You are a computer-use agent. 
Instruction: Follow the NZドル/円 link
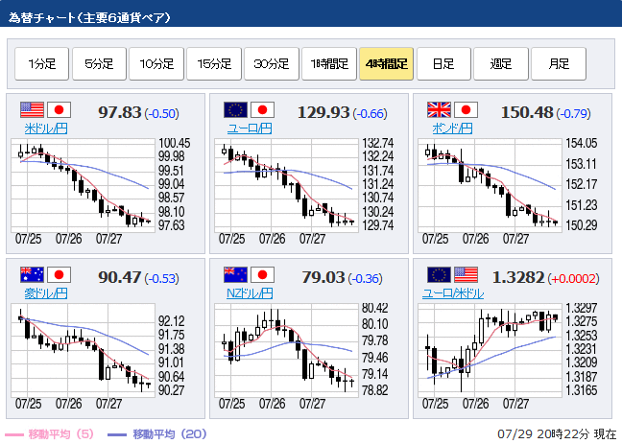250,292
